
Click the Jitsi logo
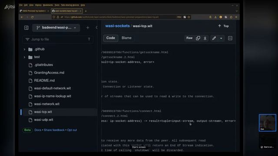coord(10,7)
